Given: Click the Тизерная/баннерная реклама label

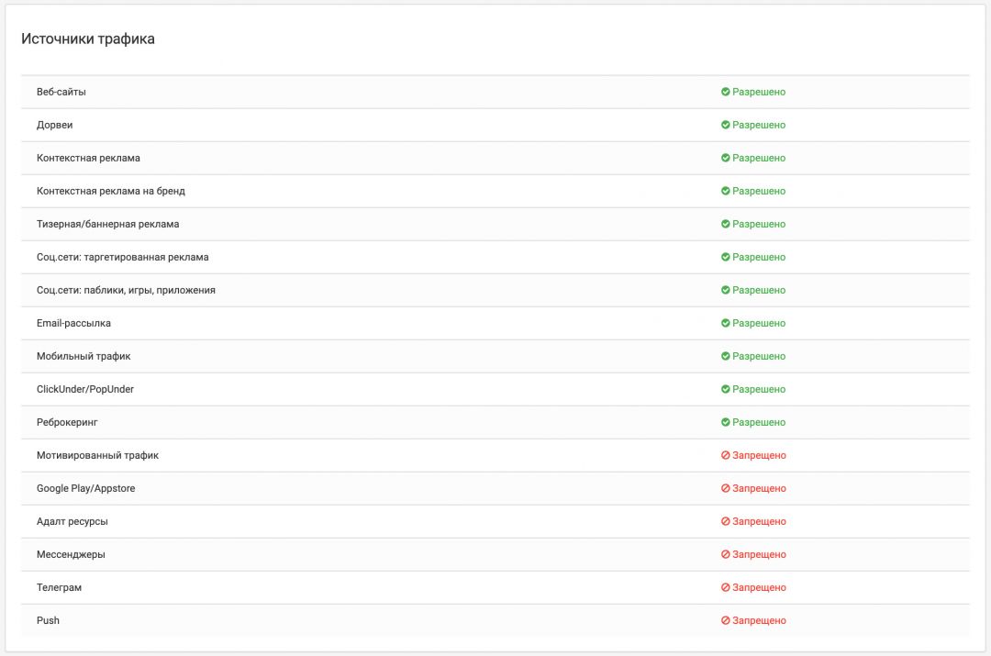Looking at the screenshot, I should click(107, 224).
